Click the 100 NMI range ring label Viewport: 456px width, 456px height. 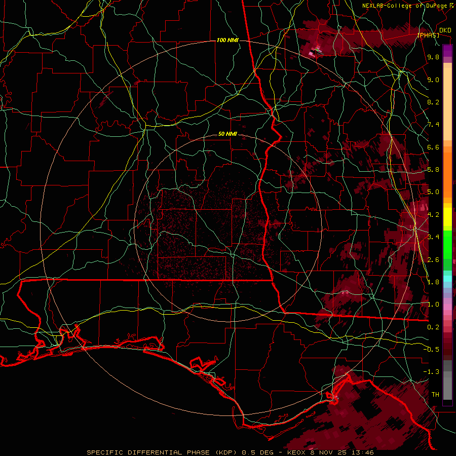click(x=227, y=40)
